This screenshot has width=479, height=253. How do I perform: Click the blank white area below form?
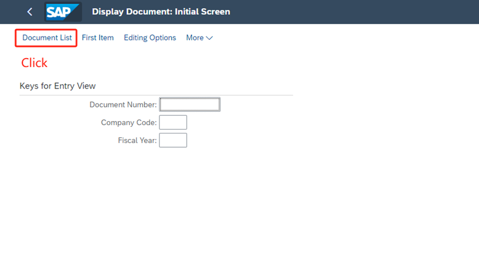[239, 205]
